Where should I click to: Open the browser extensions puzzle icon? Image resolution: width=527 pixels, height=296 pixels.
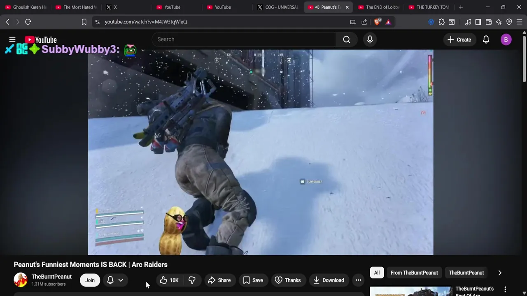[441, 22]
